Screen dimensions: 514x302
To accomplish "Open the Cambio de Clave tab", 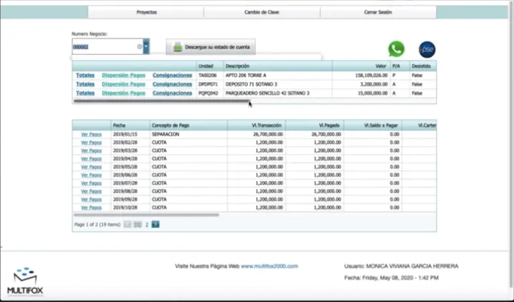I will [261, 13].
